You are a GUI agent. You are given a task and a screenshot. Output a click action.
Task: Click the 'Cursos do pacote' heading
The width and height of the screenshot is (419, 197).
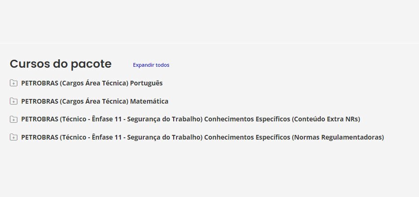point(60,64)
